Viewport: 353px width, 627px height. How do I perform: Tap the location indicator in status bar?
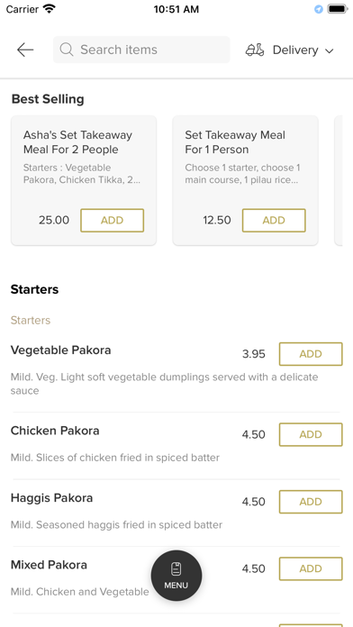319,9
